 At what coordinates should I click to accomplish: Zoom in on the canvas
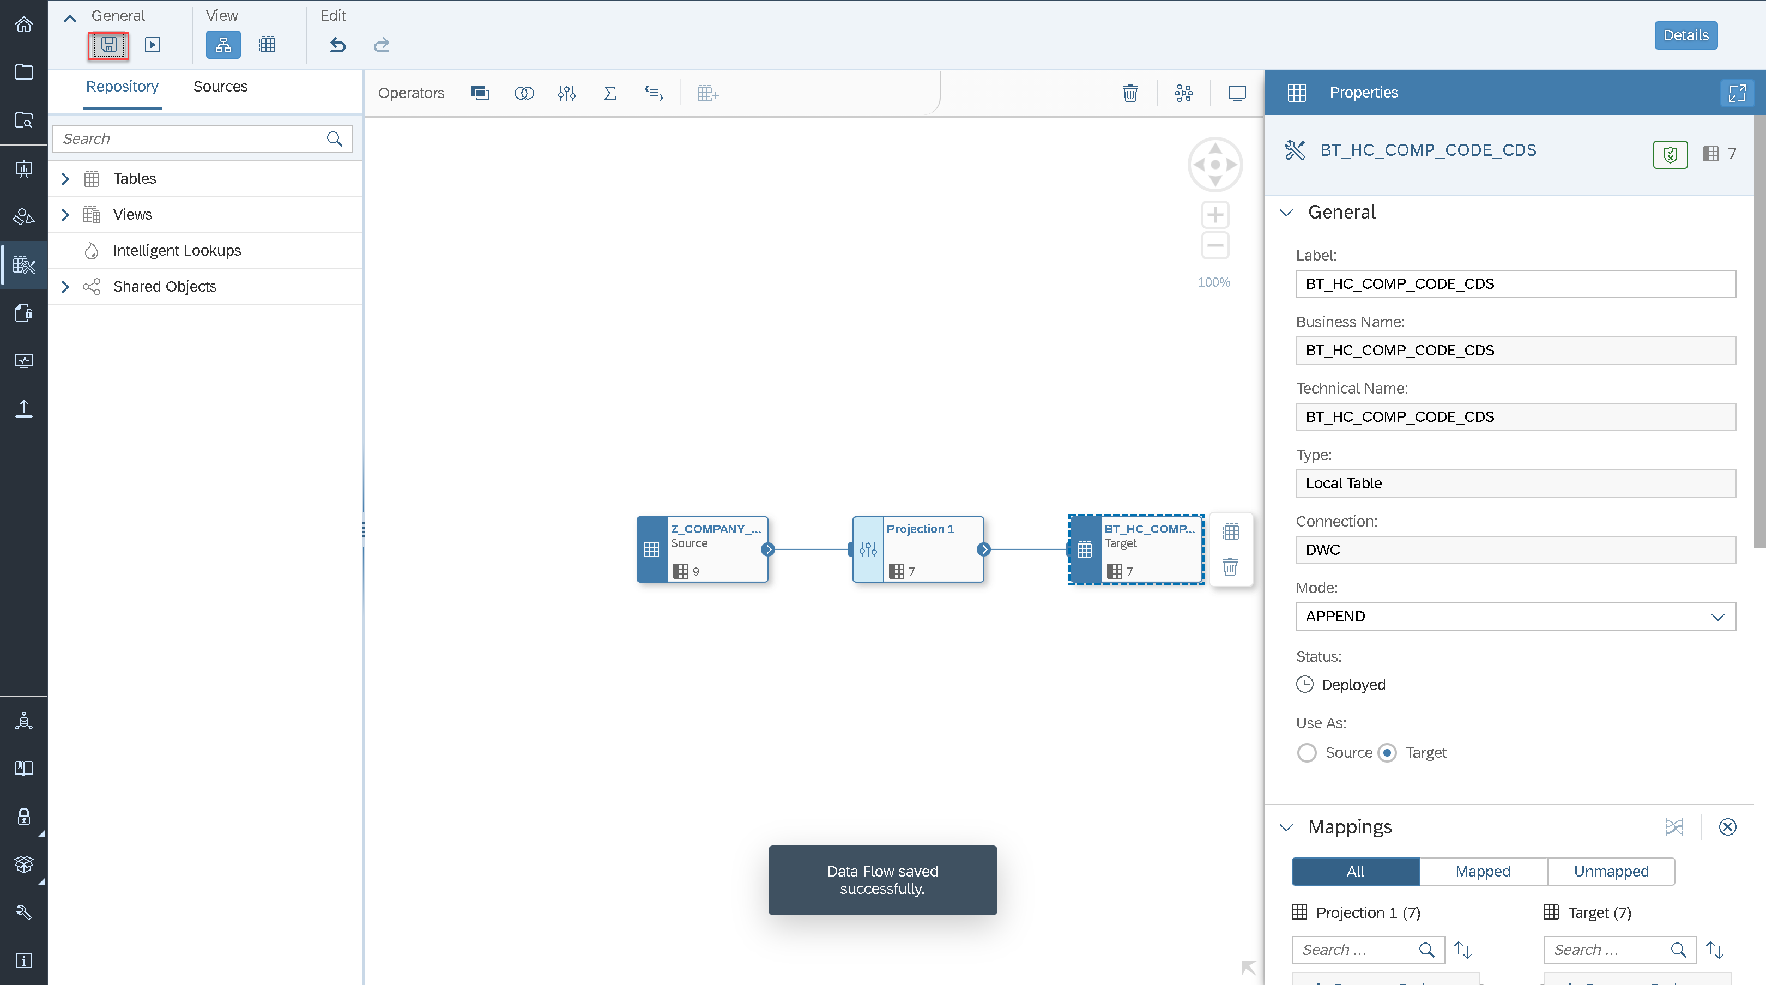tap(1215, 215)
